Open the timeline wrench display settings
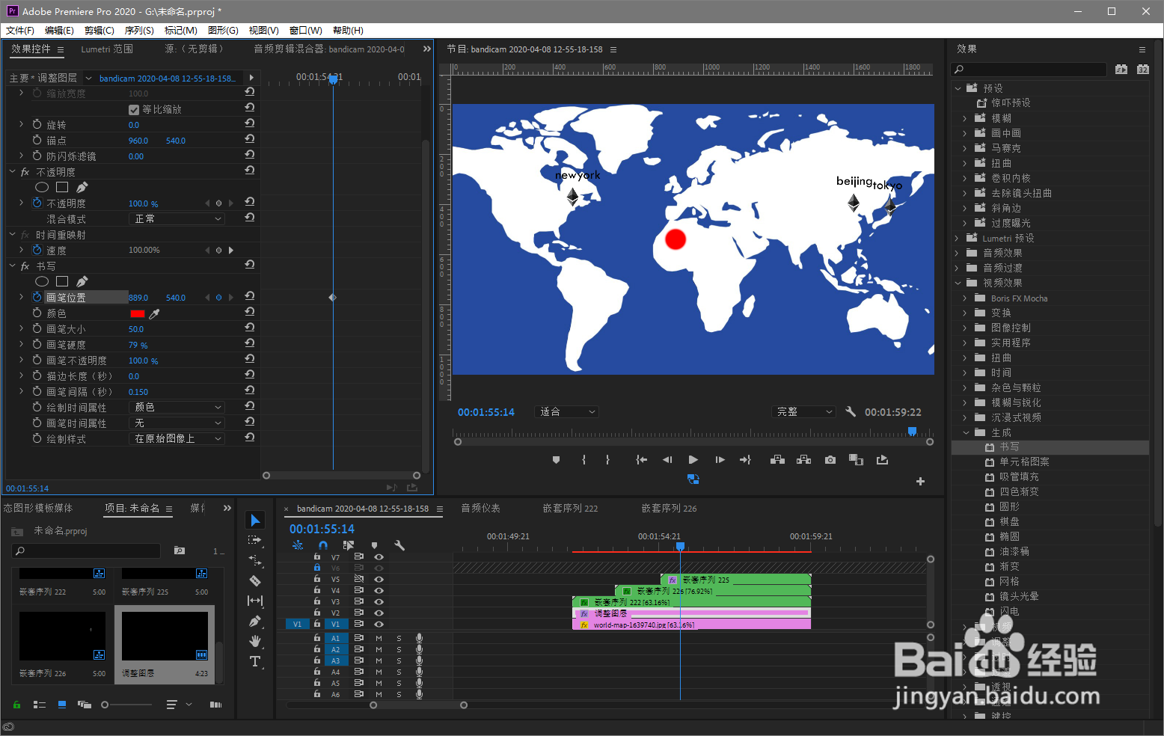 pyautogui.click(x=399, y=545)
